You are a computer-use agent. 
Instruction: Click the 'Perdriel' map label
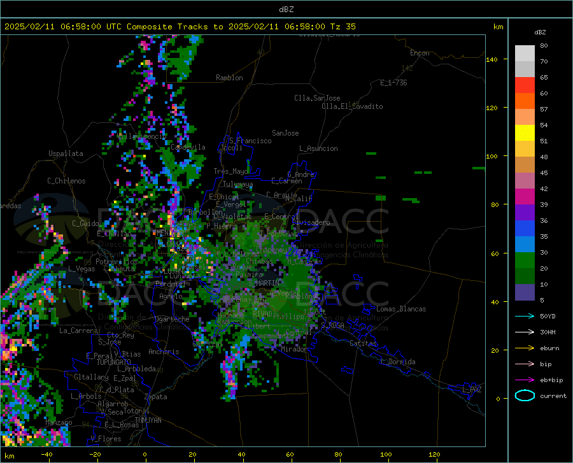click(170, 284)
